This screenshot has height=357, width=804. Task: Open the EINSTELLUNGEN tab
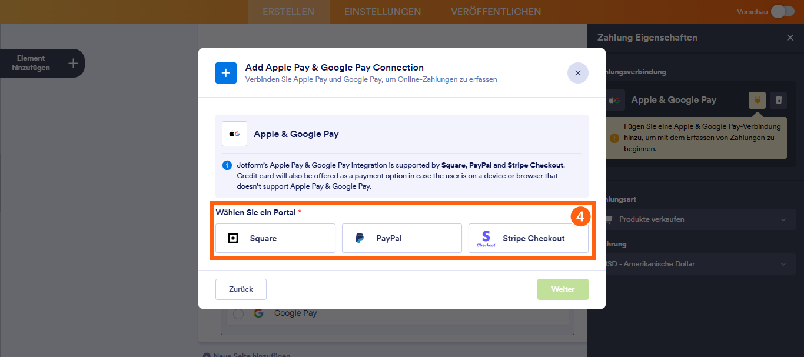pos(383,12)
